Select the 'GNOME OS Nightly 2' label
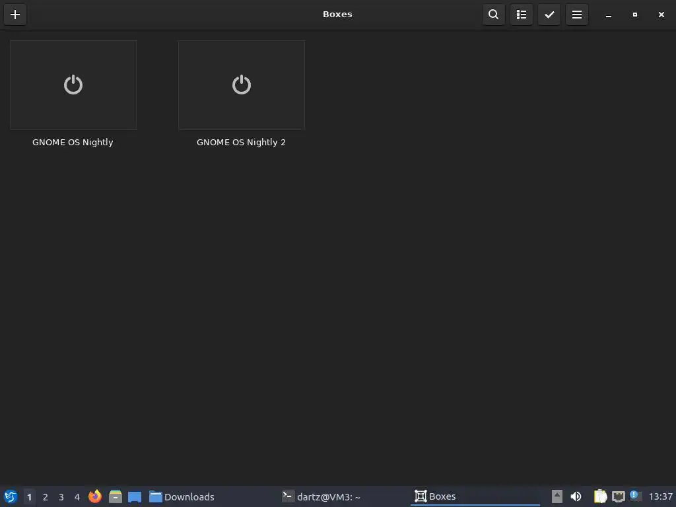The image size is (676, 507). [x=241, y=143]
